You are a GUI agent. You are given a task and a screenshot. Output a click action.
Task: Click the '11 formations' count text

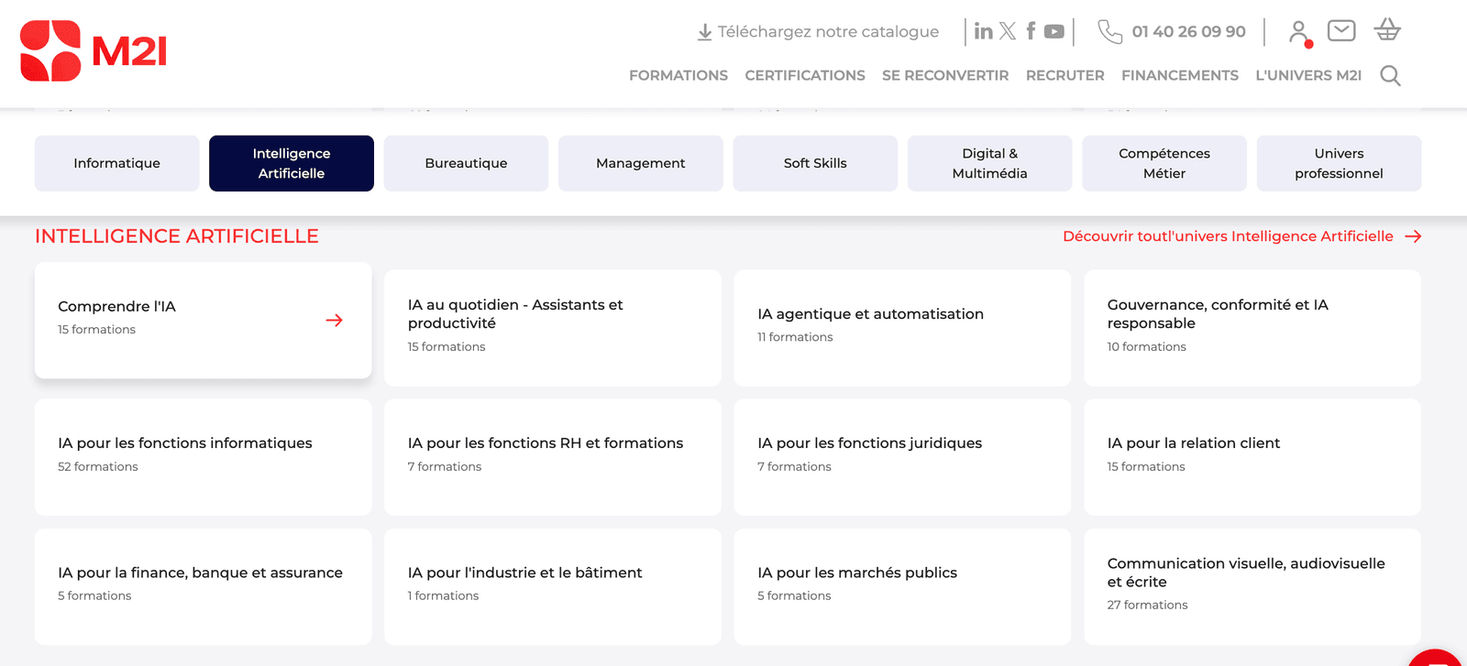[x=795, y=337]
